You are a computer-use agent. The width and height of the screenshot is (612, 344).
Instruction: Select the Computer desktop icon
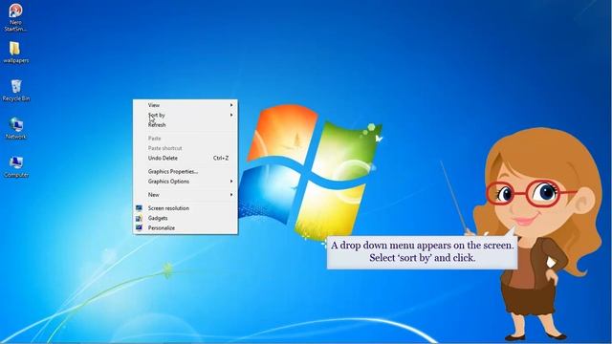16,162
